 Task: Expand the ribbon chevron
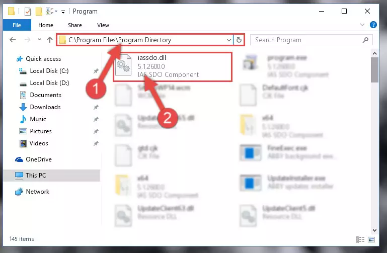pos(362,25)
